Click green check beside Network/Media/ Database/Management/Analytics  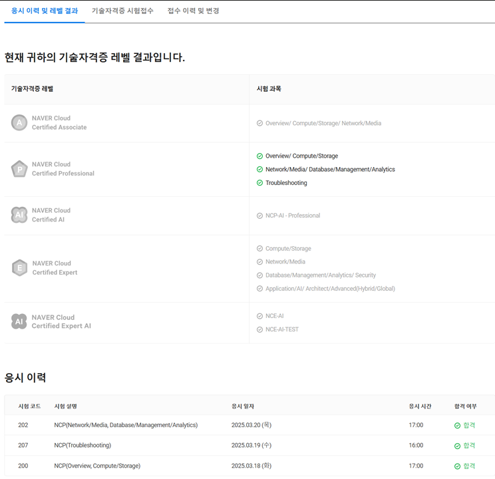(259, 170)
